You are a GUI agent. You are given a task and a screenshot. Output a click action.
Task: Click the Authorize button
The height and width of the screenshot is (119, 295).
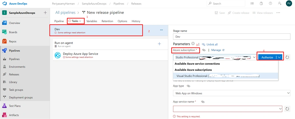267,57
